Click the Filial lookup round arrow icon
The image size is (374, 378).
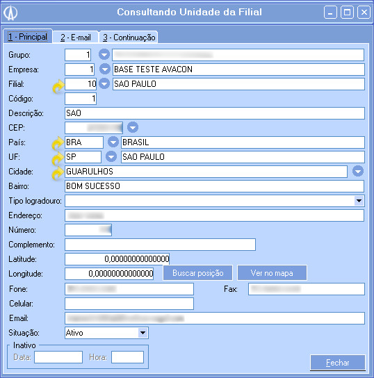point(104,83)
